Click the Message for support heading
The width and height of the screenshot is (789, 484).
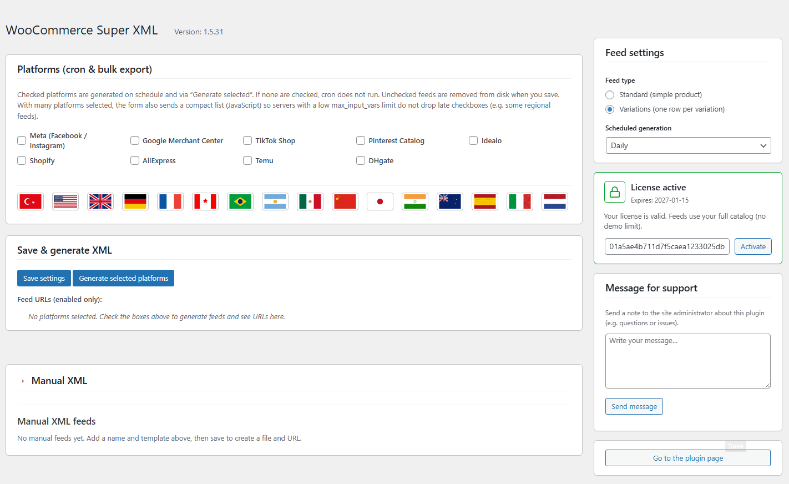point(651,288)
